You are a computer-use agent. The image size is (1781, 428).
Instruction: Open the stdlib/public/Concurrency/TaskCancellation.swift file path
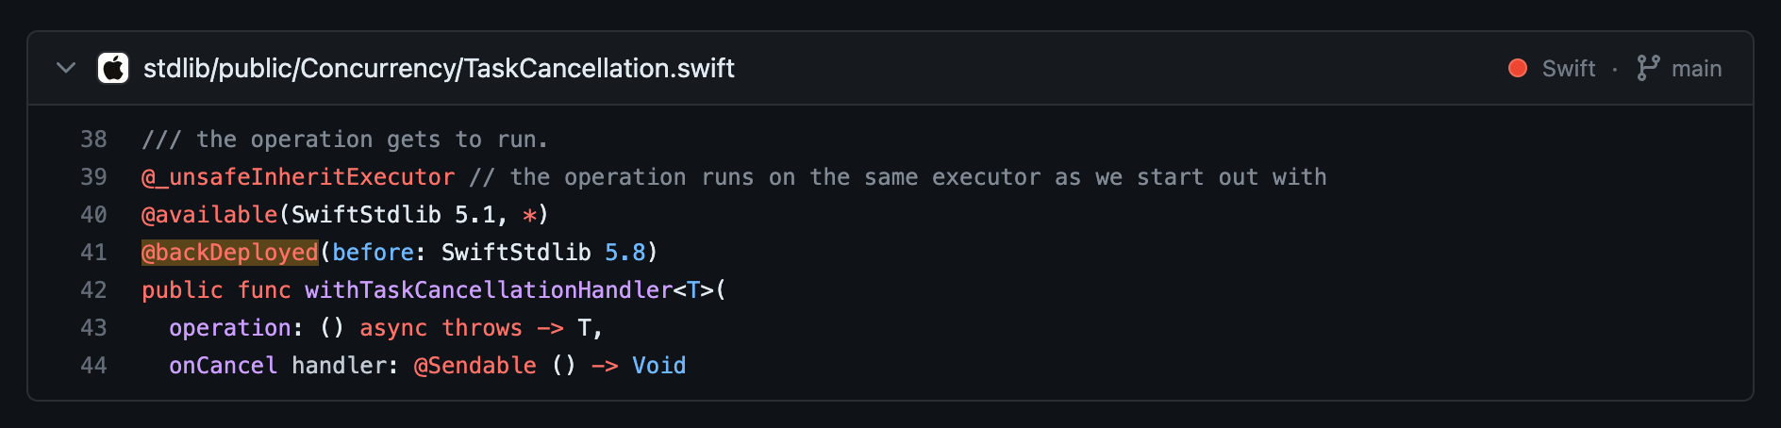(439, 68)
